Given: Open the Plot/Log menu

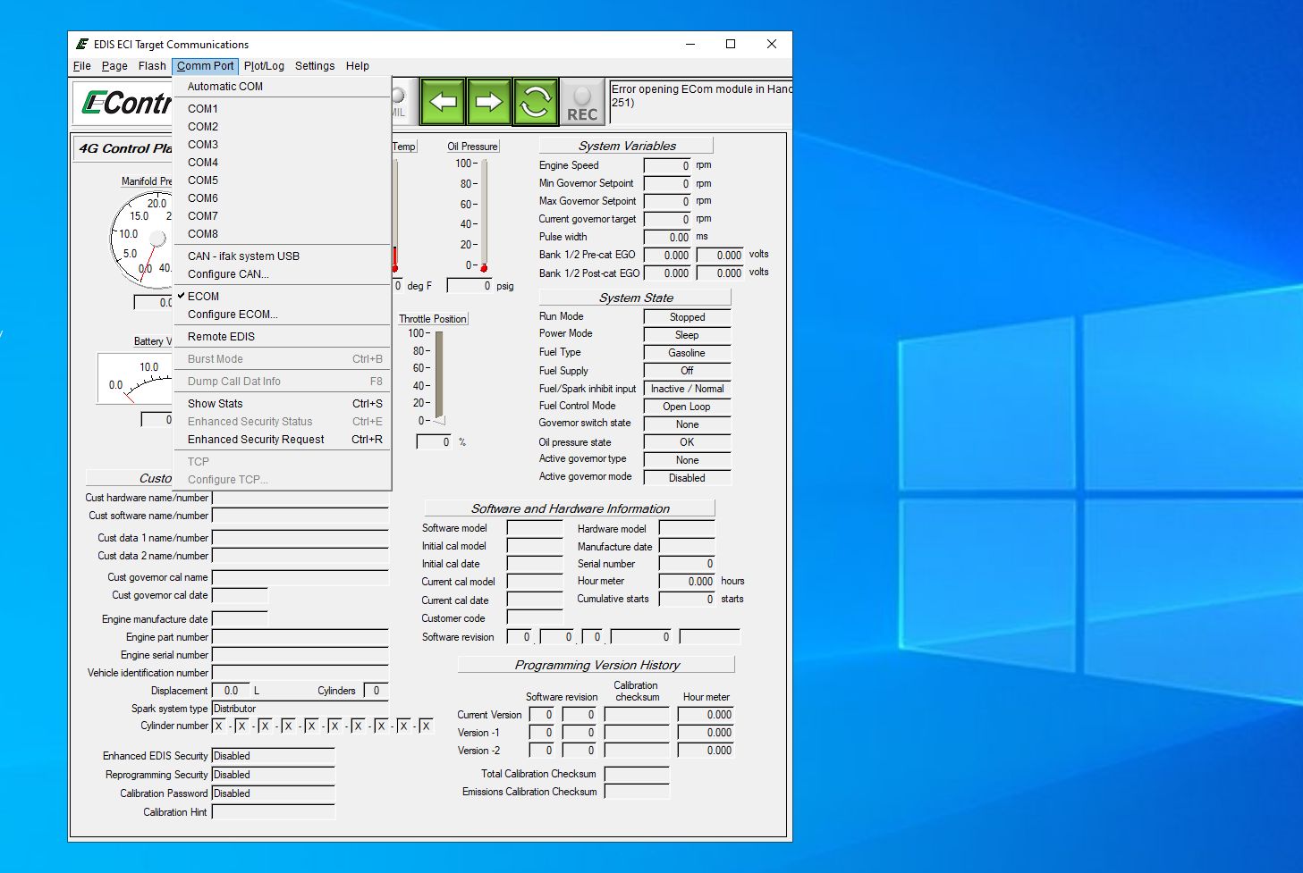Looking at the screenshot, I should coord(264,66).
